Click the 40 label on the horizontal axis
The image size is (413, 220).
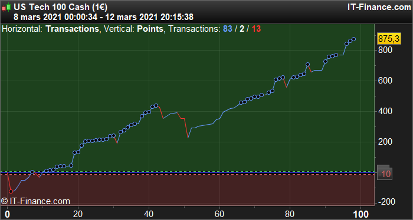[149, 214]
